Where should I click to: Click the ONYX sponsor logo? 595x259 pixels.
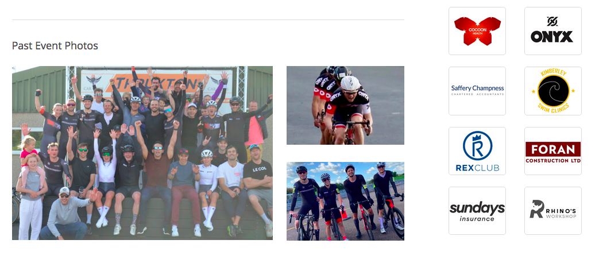552,31
